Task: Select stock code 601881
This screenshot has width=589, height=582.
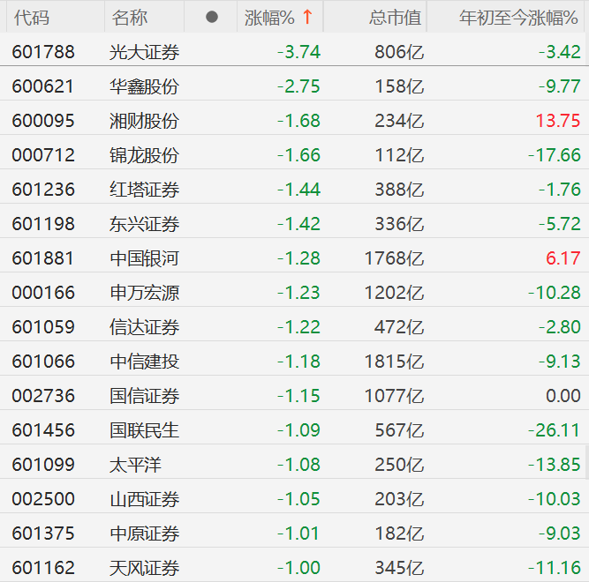Action: (x=42, y=258)
